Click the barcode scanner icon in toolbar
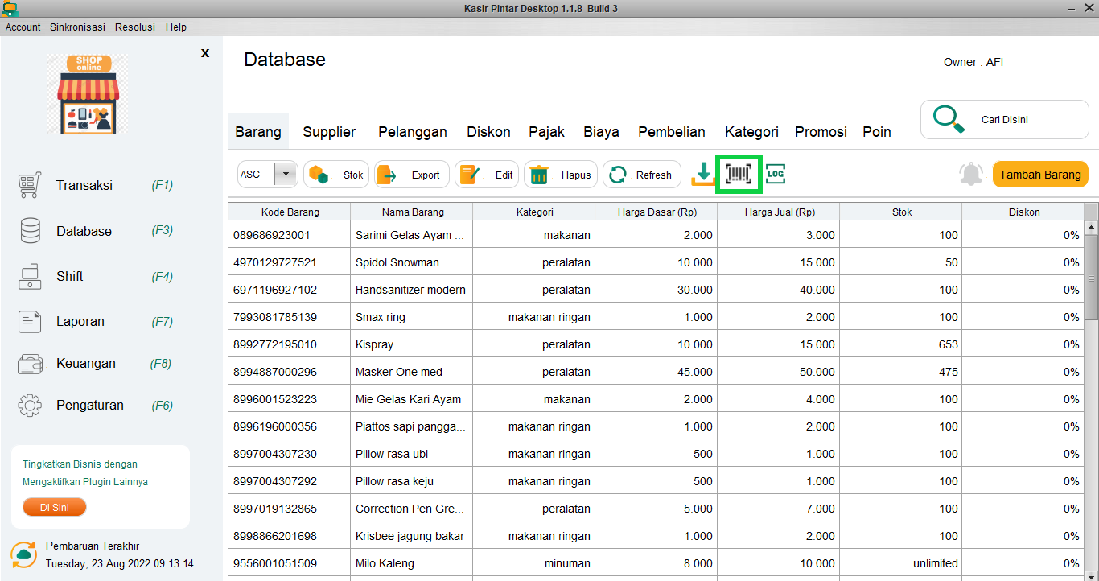The width and height of the screenshot is (1099, 581). (739, 174)
